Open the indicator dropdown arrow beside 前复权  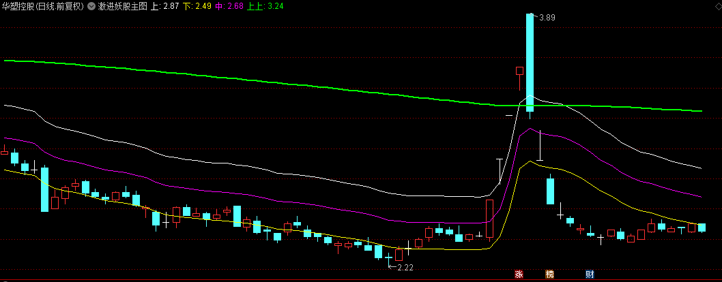[91, 6]
